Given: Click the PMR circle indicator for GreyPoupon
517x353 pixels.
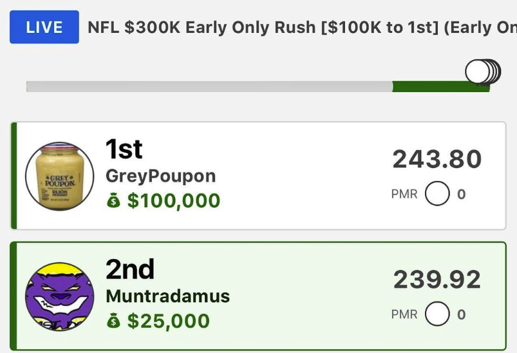Looking at the screenshot, I should (x=437, y=194).
